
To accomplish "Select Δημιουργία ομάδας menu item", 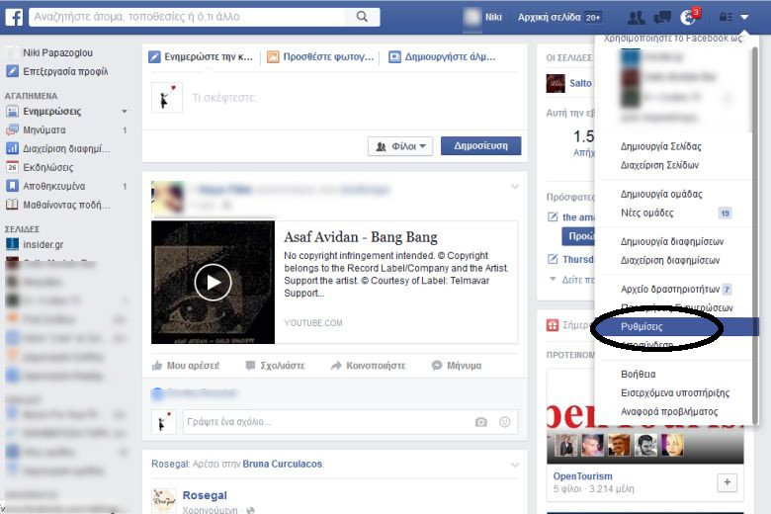I will 661,195.
